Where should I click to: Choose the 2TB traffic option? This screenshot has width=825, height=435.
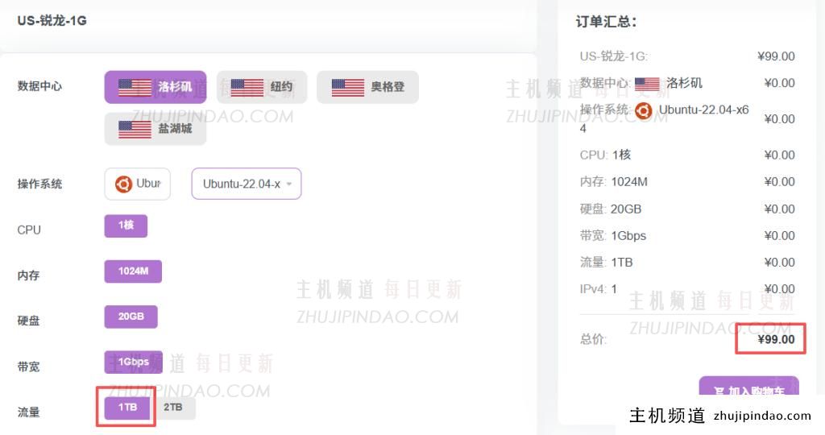[x=174, y=408]
